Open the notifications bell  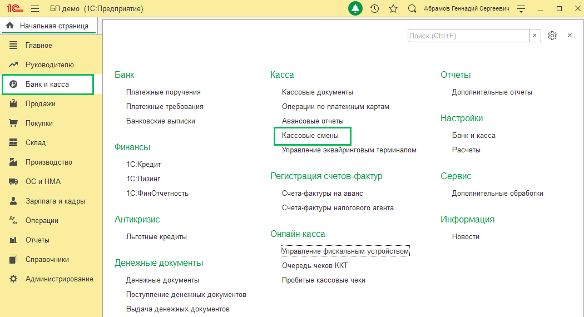pyautogui.click(x=355, y=8)
